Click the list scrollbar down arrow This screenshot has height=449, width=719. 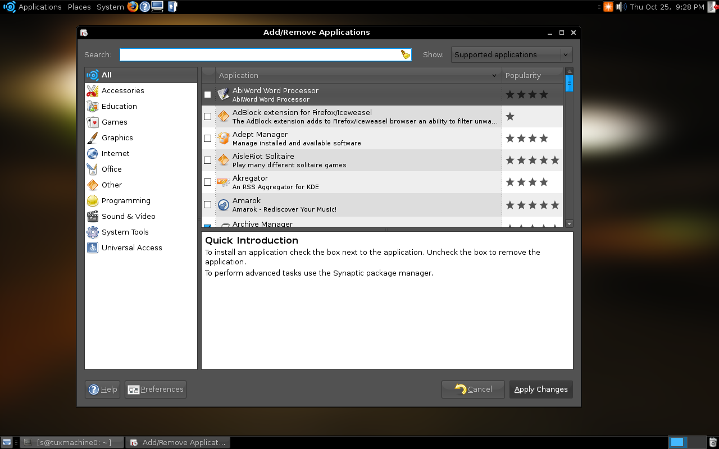(569, 223)
